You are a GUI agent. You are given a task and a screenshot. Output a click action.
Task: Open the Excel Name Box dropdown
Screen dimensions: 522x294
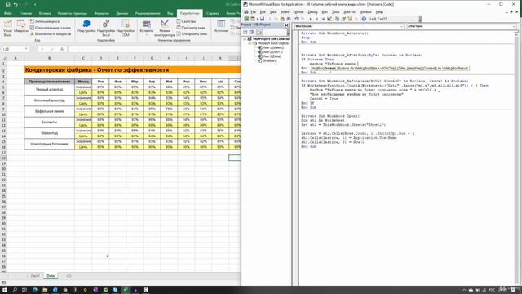[26, 49]
